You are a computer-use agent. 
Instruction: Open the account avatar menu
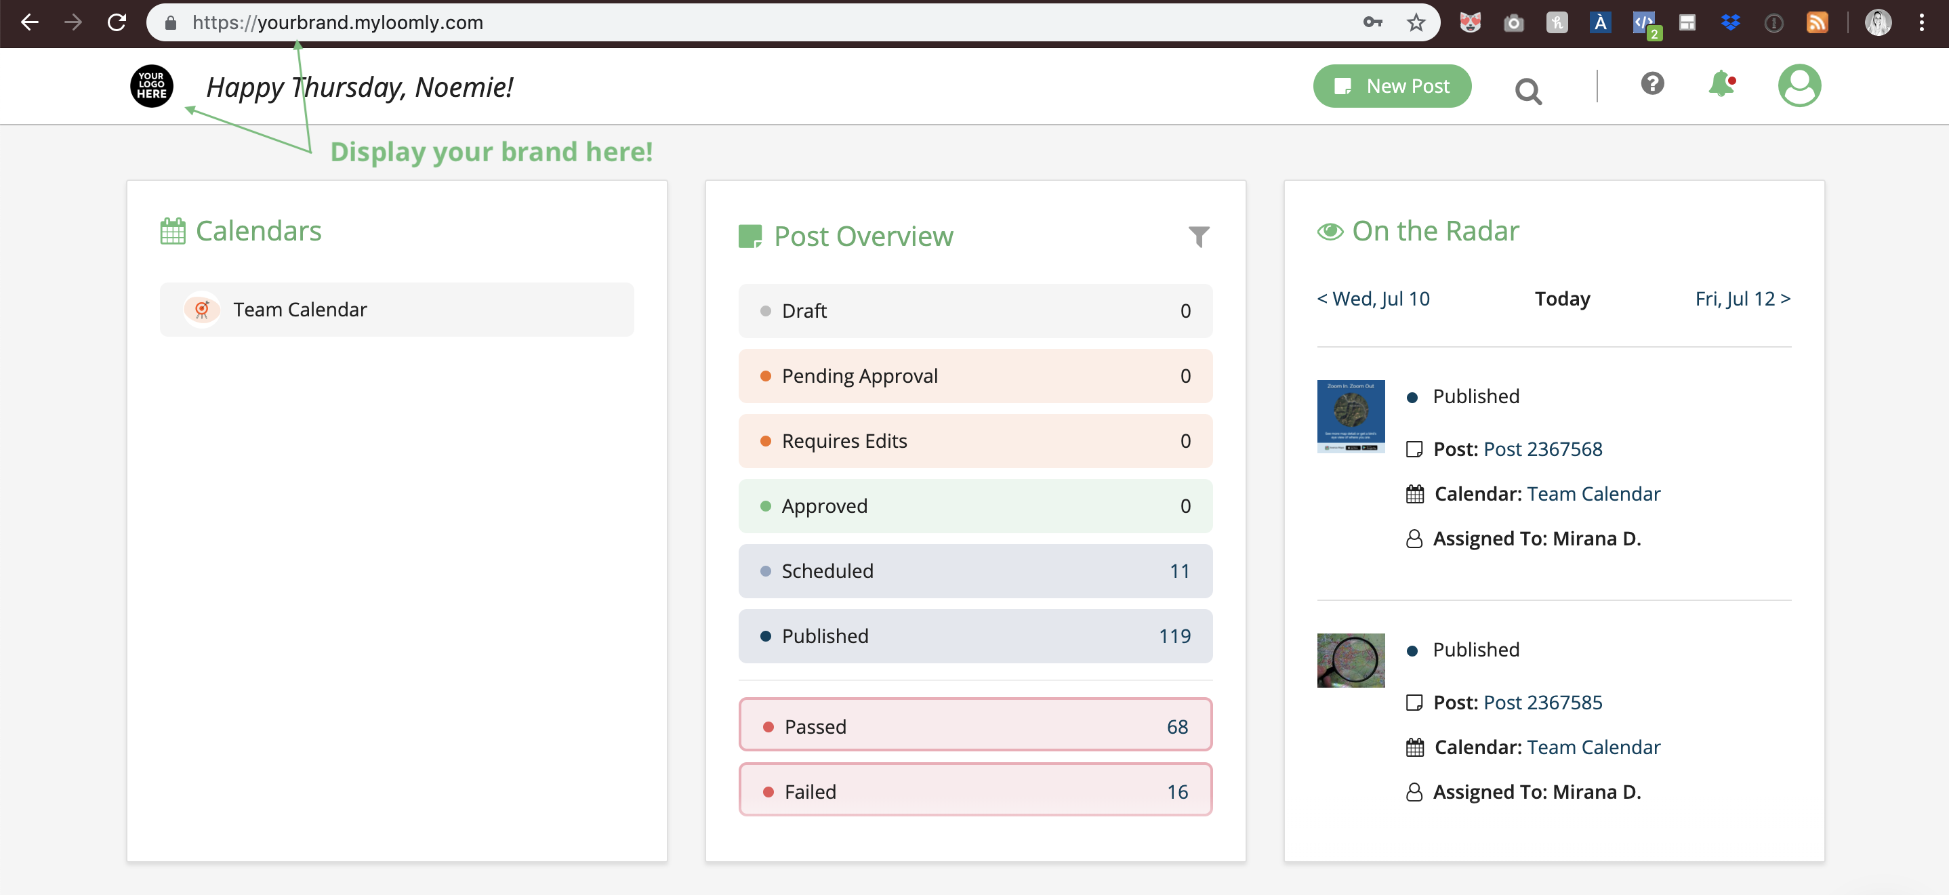coord(1800,85)
